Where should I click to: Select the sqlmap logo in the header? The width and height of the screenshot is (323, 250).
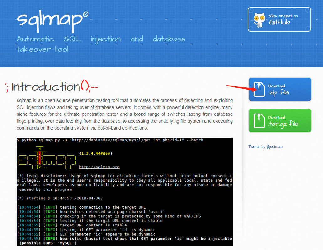click(50, 19)
